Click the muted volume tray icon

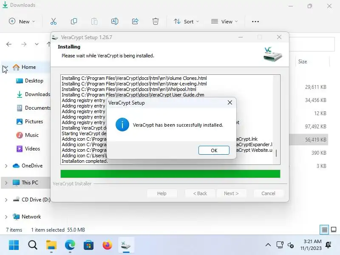[291, 245]
